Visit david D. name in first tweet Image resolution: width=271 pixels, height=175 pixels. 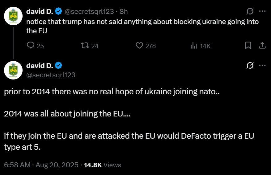40,11
